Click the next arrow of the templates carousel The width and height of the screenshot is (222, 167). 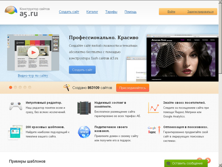[x=208, y=160]
